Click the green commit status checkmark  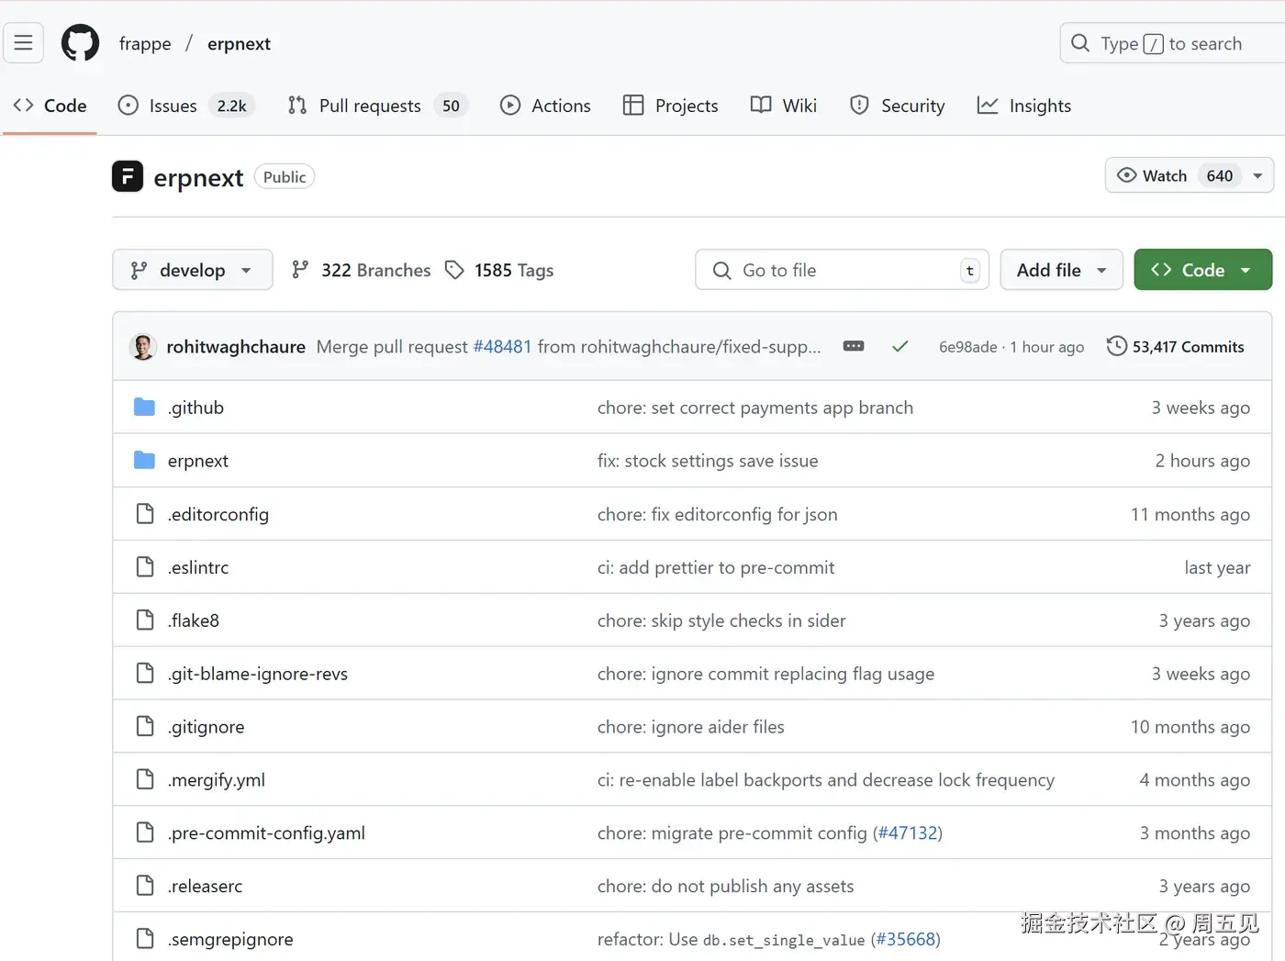pos(900,346)
